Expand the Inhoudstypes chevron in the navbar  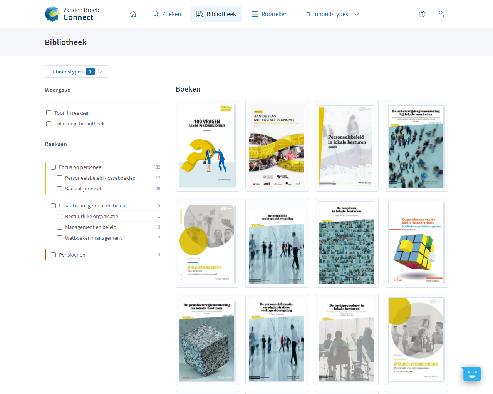(x=357, y=14)
